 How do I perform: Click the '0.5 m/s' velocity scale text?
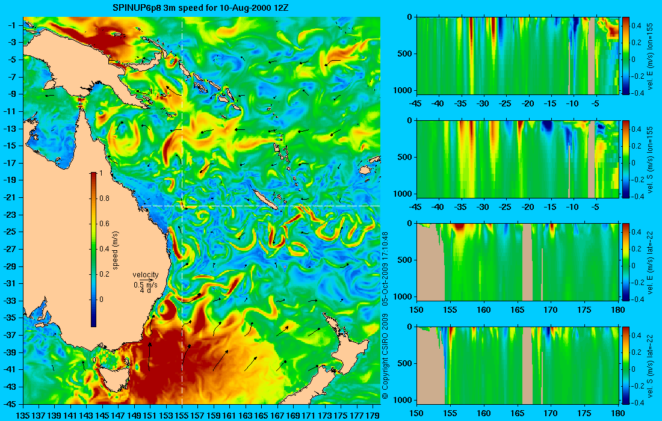pos(145,284)
